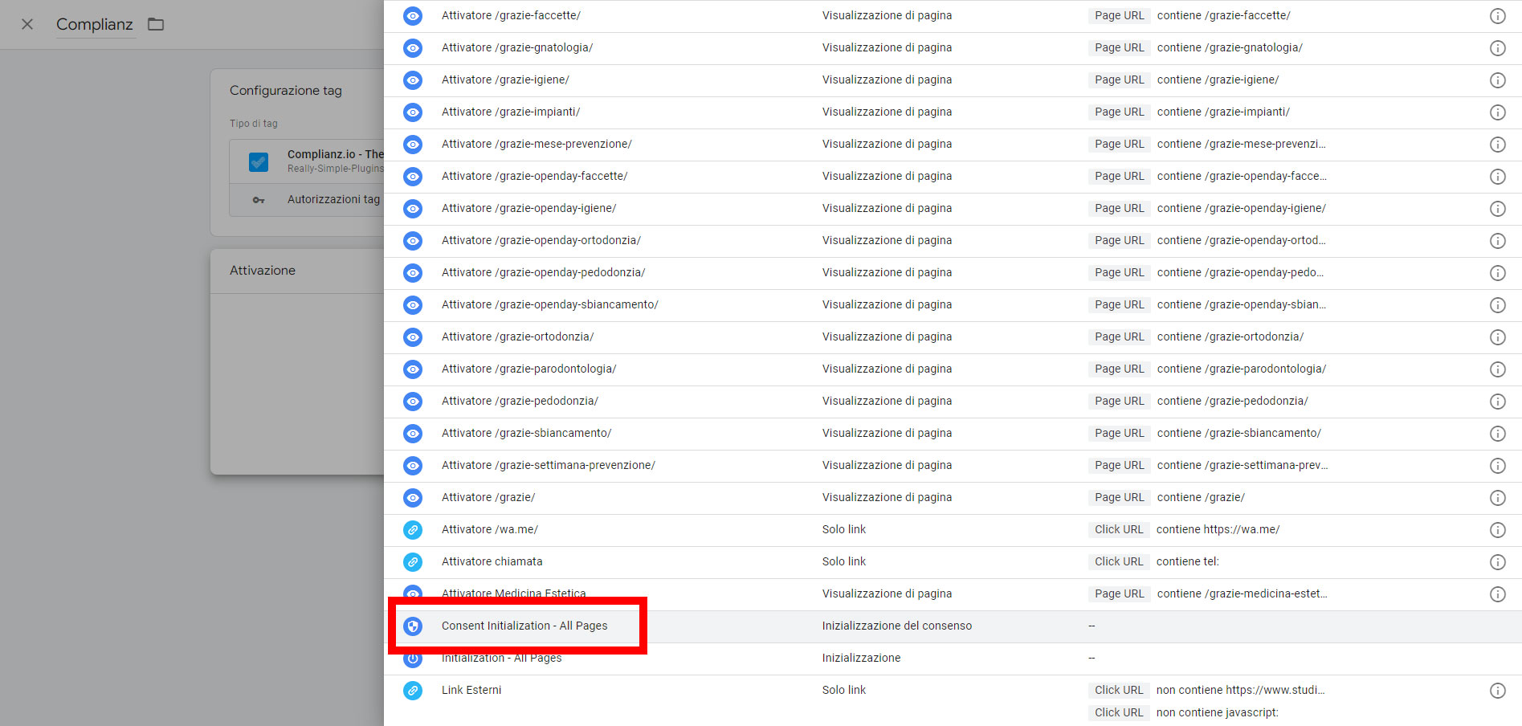Close the Complianz tag editor

point(27,24)
